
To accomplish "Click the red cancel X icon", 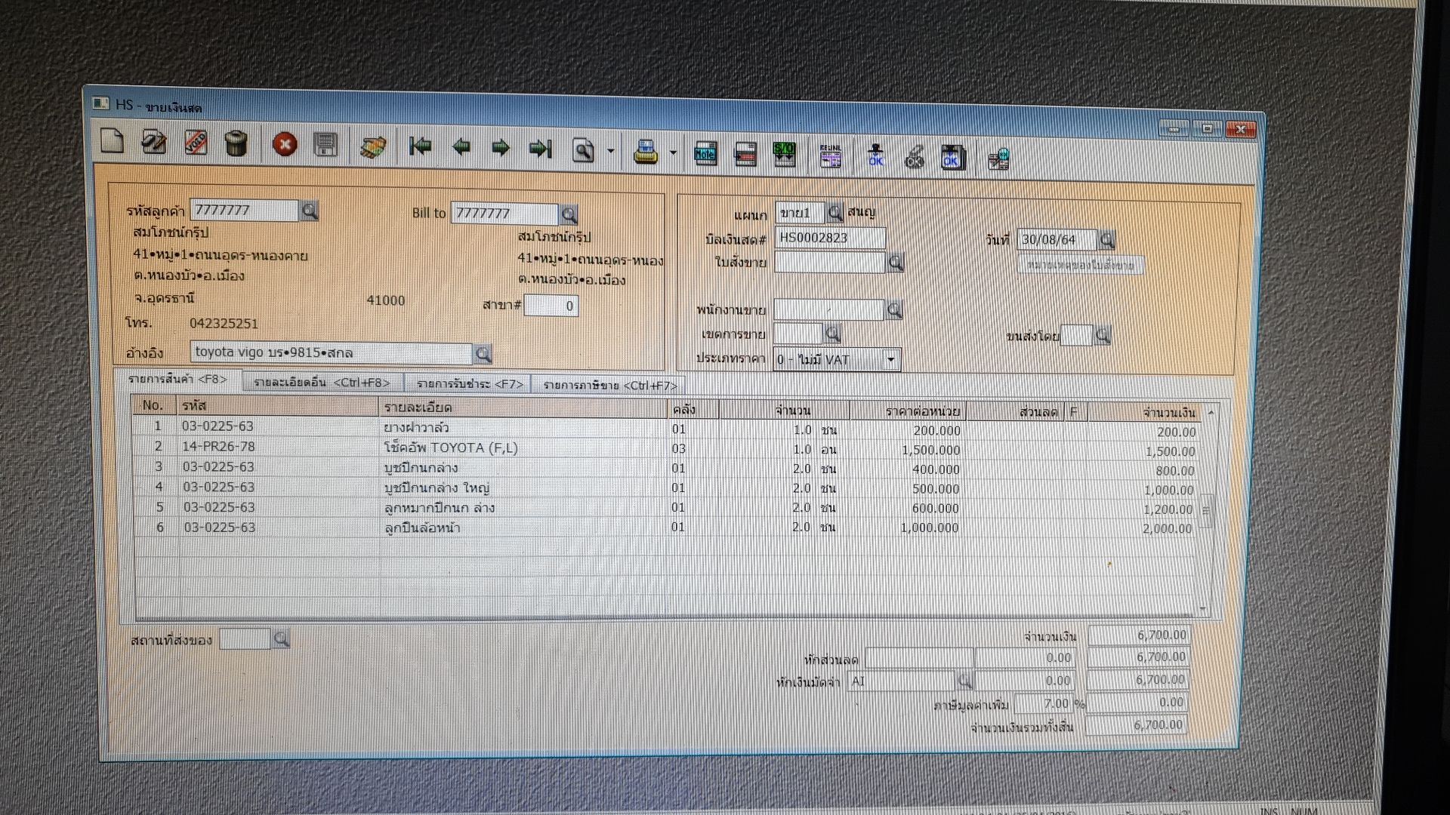I will pyautogui.click(x=285, y=144).
